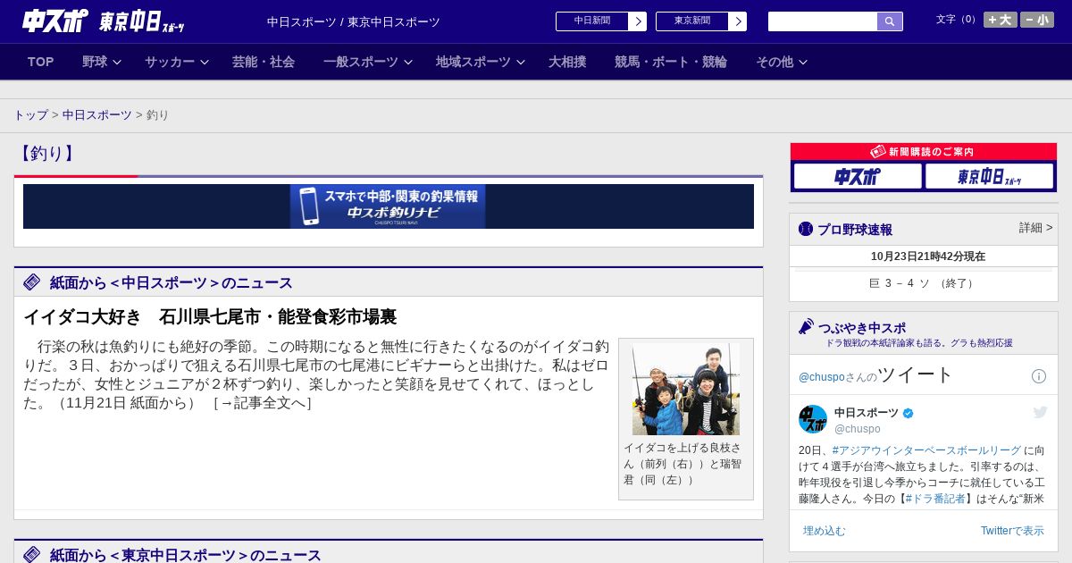Increase text size with ＋大 button
The image size is (1072, 563).
(1001, 20)
